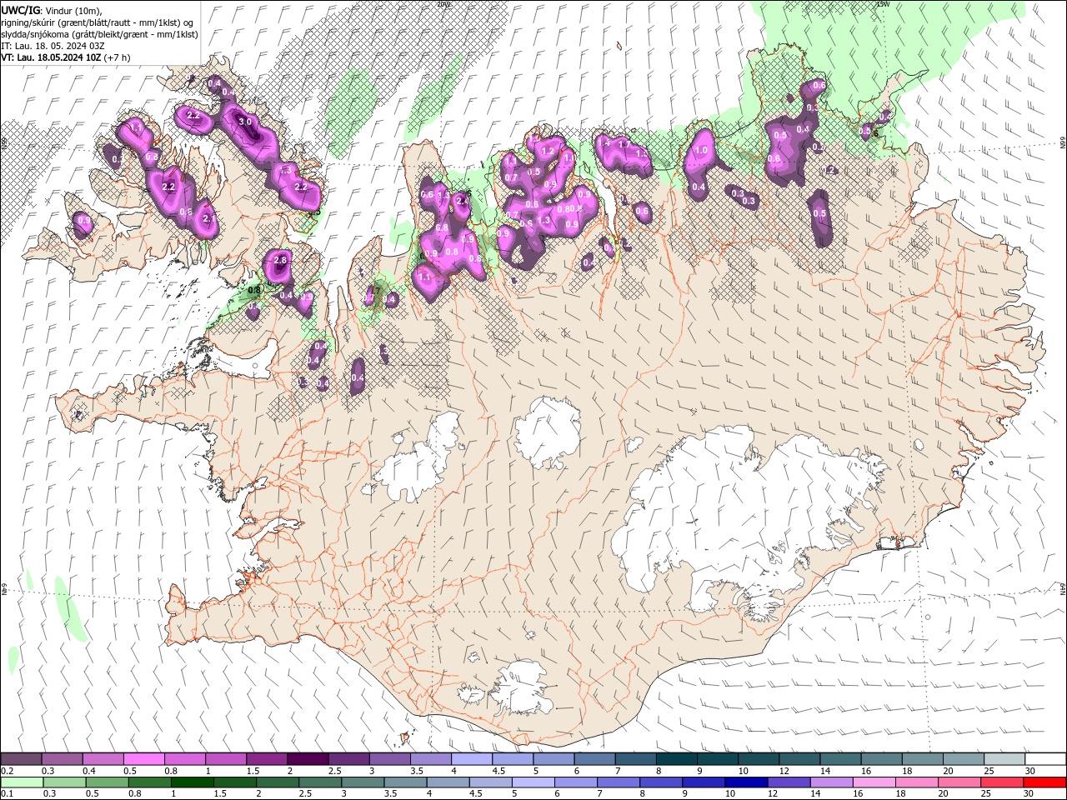The height and width of the screenshot is (800, 1067).
Task: Pick the upper scale swatch between 0.8 and 1
Action: (x=184, y=759)
